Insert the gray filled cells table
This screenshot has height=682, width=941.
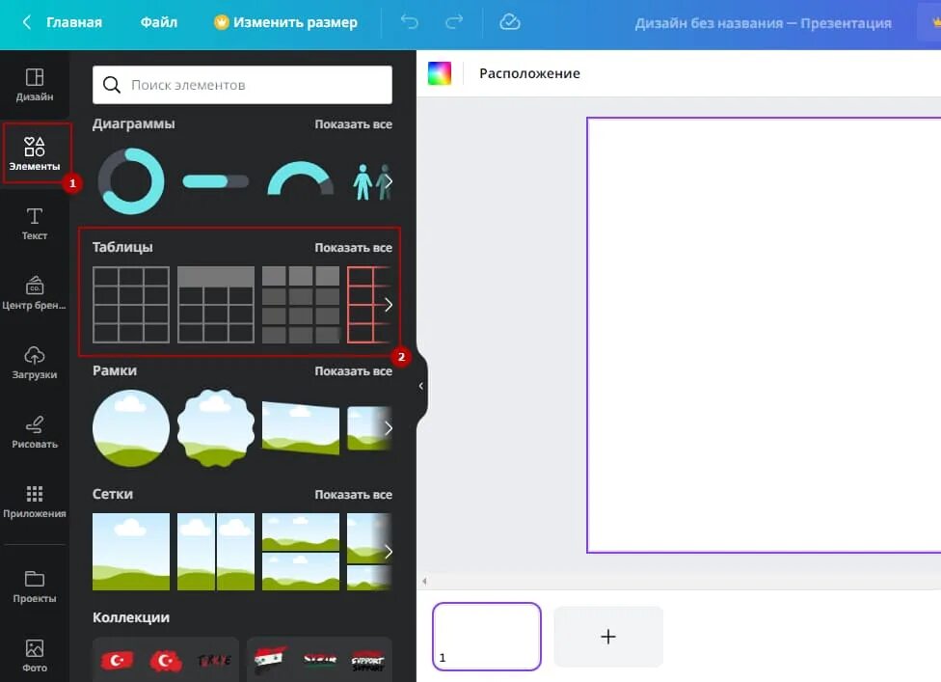tap(301, 305)
